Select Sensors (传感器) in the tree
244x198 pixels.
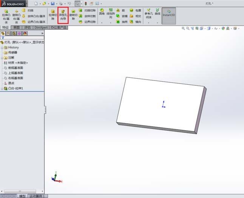click(x=11, y=53)
